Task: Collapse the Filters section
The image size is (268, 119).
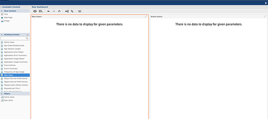Action: (x=1, y=94)
